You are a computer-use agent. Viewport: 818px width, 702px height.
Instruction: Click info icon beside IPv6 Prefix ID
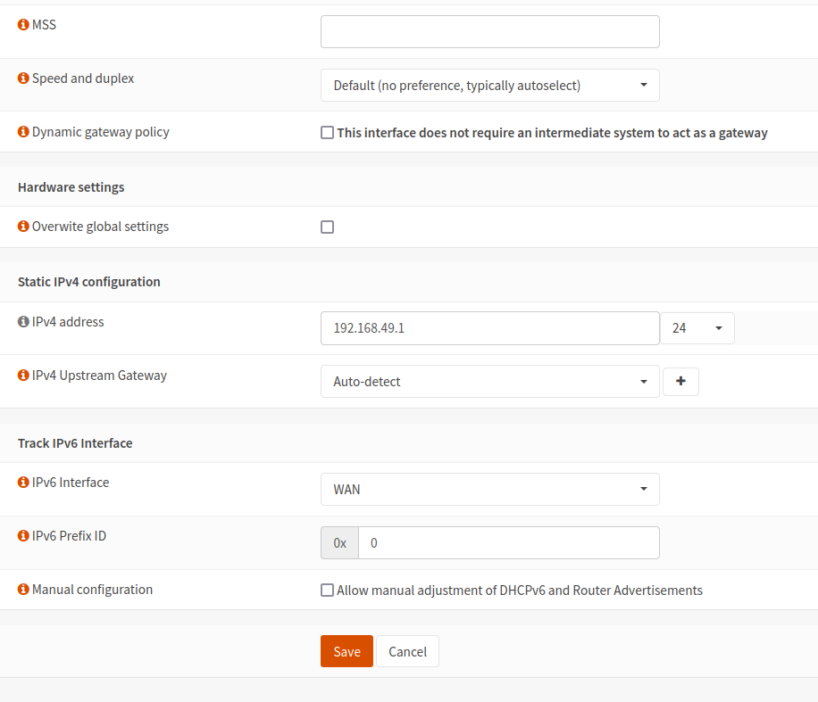pyautogui.click(x=23, y=536)
